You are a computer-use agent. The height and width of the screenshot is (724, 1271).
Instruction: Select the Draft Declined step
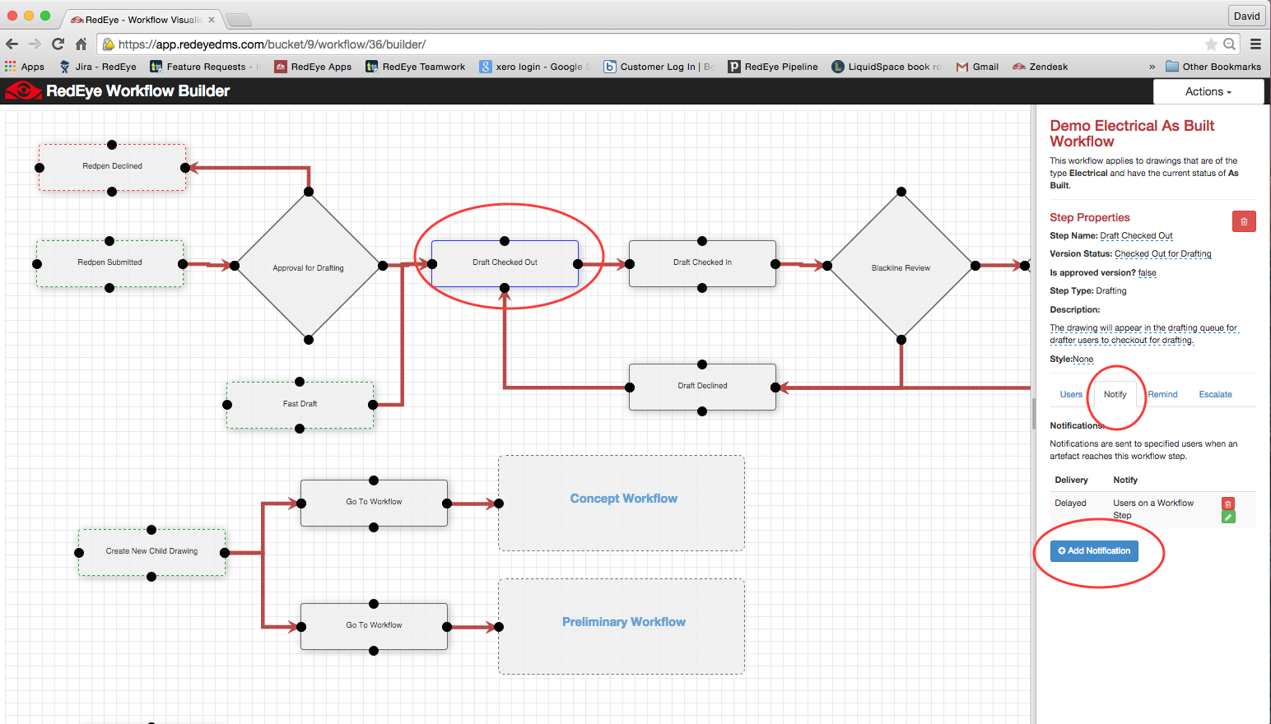click(702, 387)
